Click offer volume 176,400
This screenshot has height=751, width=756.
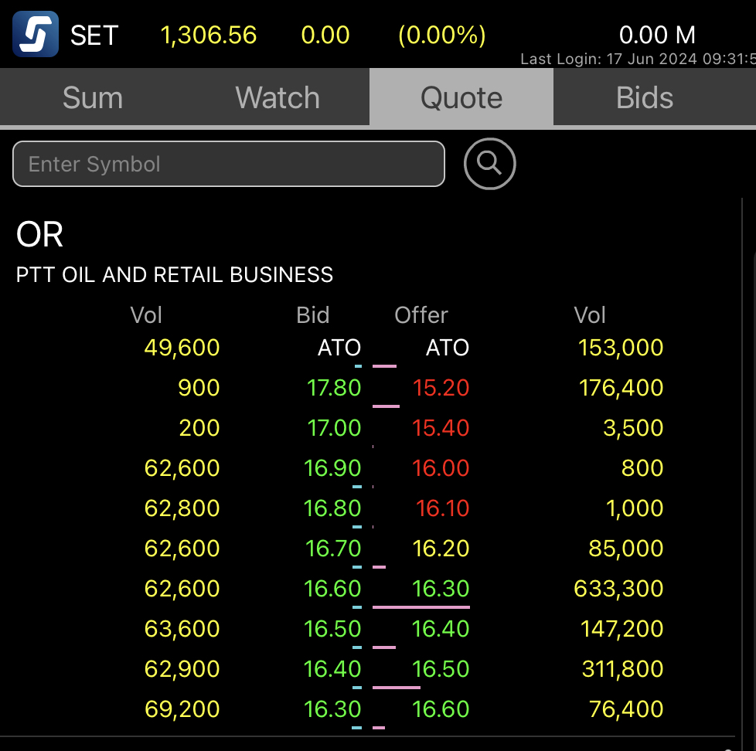(x=621, y=388)
